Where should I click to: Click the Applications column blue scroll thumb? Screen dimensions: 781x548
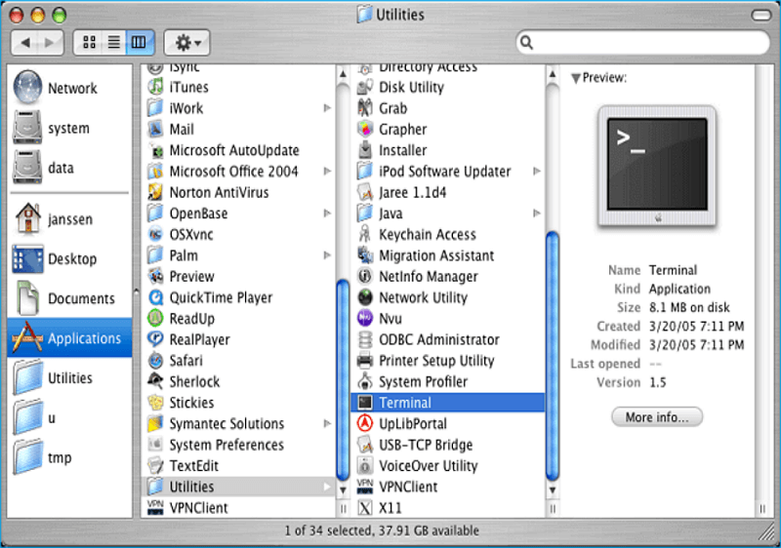click(x=343, y=380)
